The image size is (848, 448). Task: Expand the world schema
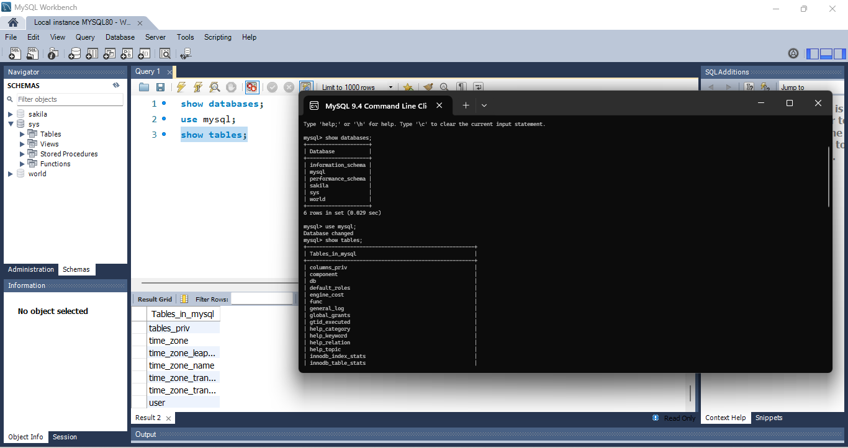tap(11, 174)
